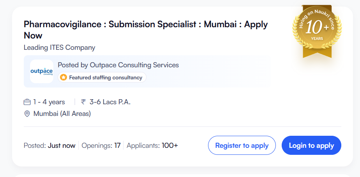Click the blank white area of the job card
The image size is (360, 177).
234,105
